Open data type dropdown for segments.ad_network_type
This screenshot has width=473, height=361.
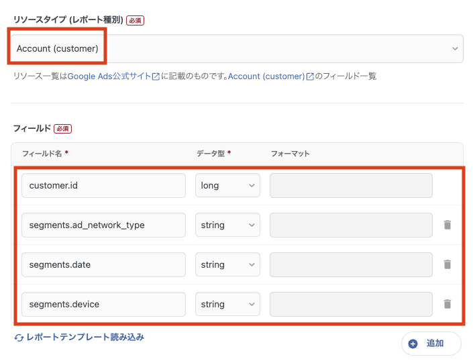[227, 225]
